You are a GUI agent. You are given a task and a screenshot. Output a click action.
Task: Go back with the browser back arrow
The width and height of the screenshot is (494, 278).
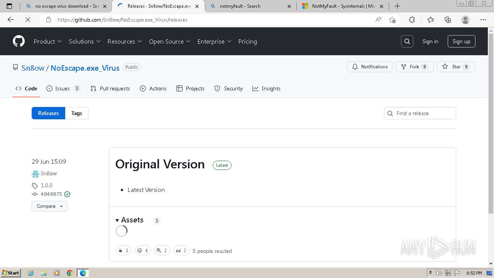pos(11,20)
